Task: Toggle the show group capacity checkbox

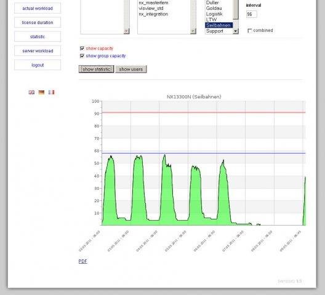Action: click(x=82, y=56)
